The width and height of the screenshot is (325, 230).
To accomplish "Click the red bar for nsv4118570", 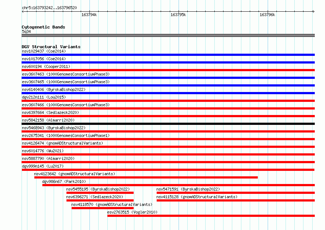I will pos(103,208).
